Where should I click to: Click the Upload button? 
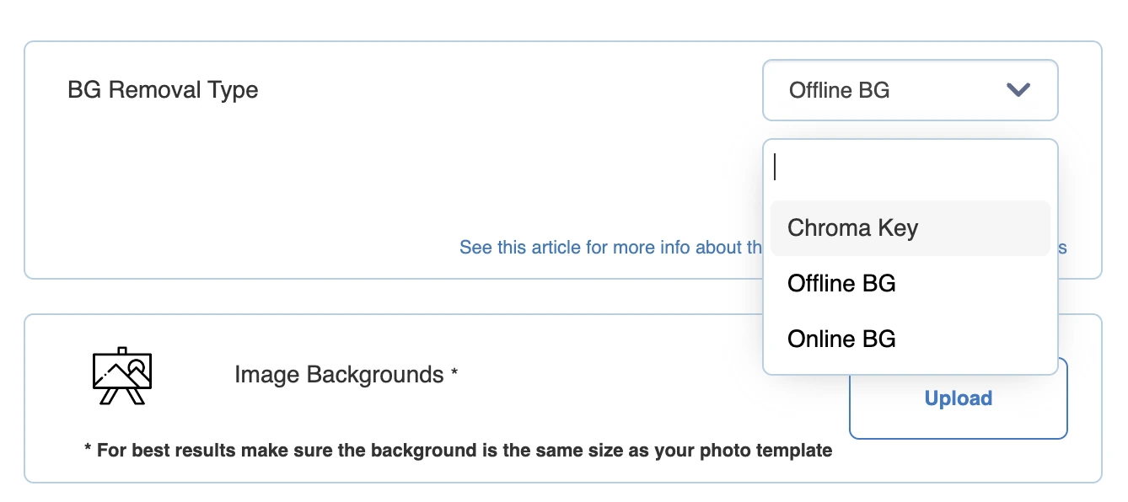[x=958, y=398]
